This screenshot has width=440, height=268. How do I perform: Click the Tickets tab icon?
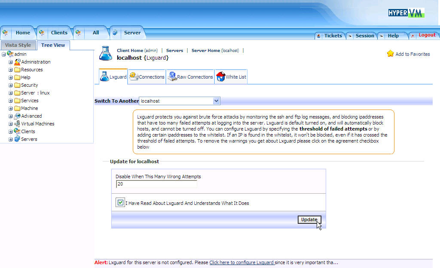(319, 36)
